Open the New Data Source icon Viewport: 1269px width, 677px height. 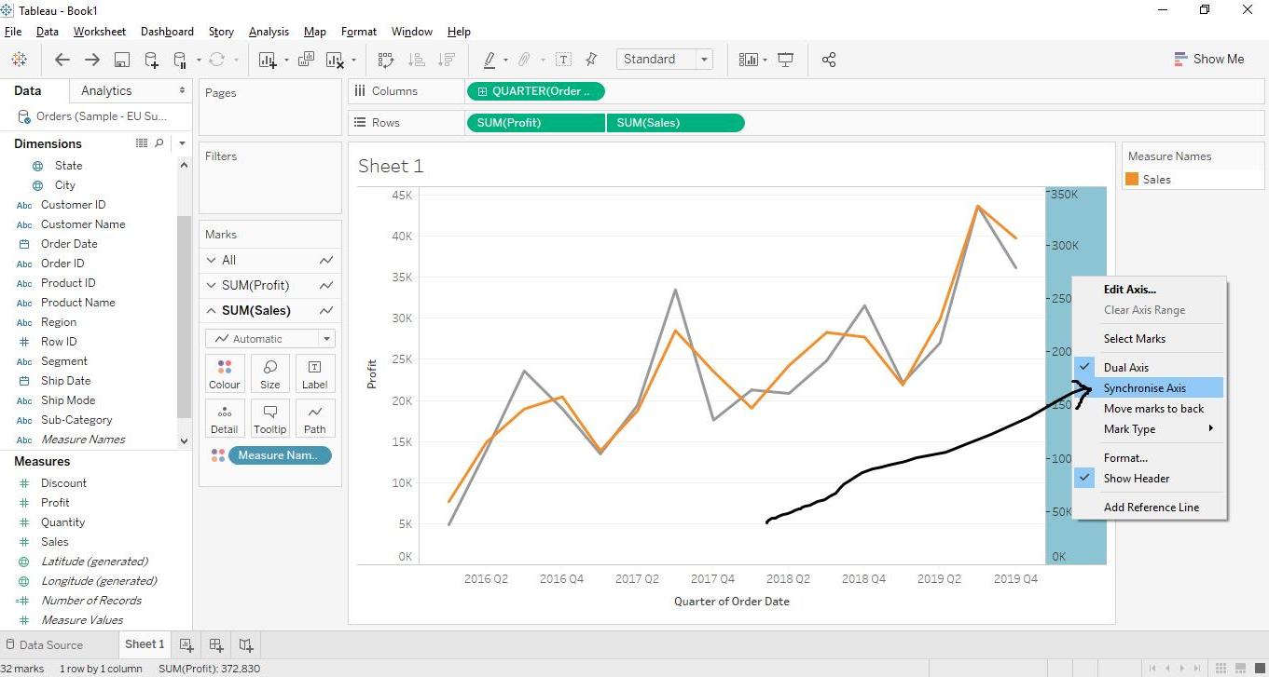point(151,59)
